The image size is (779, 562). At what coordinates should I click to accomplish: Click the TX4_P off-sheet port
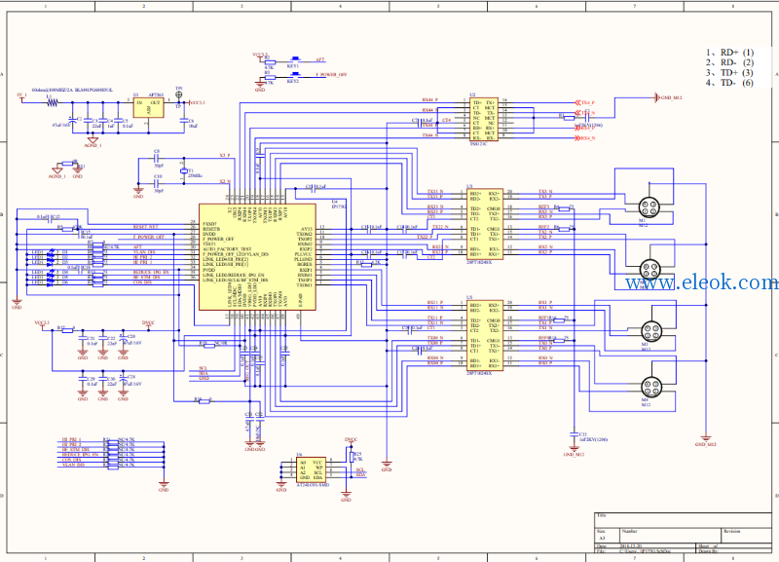(x=585, y=103)
